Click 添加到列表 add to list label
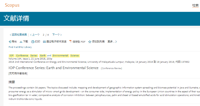 98,42
